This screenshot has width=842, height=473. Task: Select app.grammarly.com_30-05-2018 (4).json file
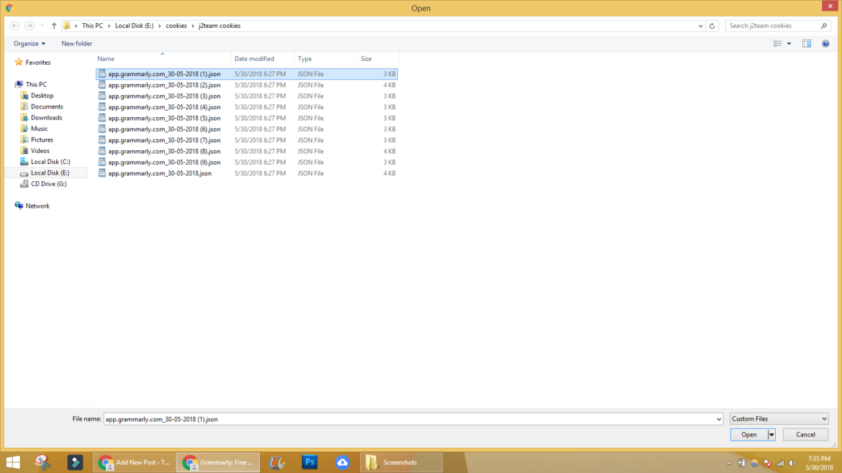click(x=247, y=107)
